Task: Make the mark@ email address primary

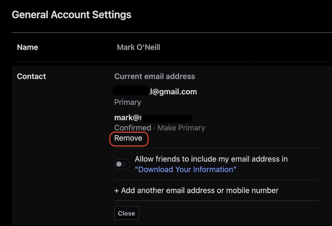Action: 181,128
